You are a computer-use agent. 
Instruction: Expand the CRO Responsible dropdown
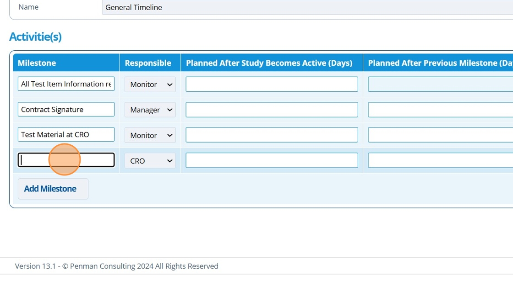click(150, 161)
